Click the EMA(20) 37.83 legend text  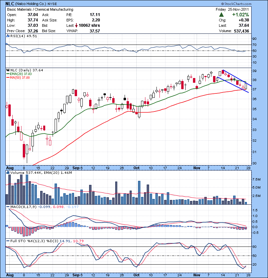(x=20, y=74)
